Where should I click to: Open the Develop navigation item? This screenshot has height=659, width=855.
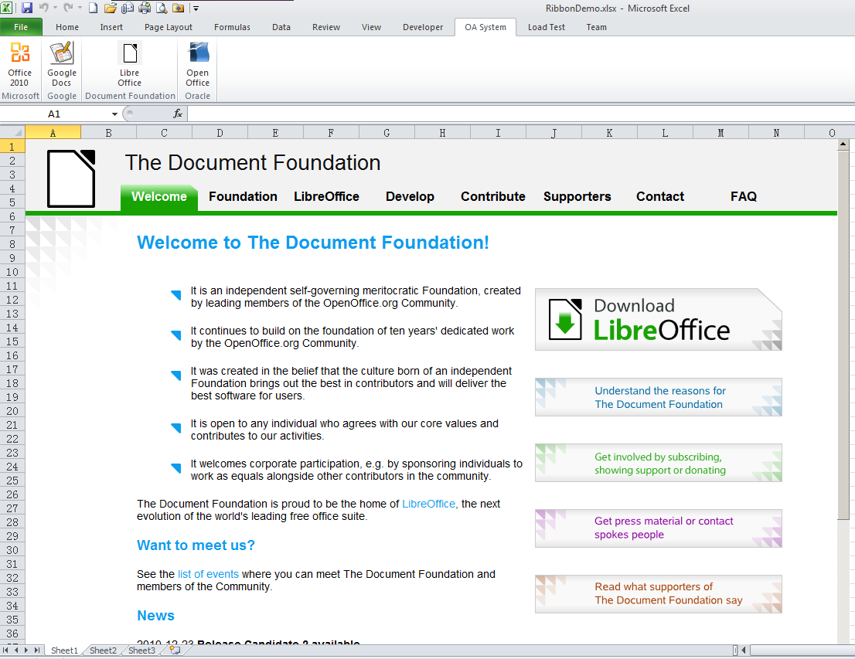[x=410, y=197]
